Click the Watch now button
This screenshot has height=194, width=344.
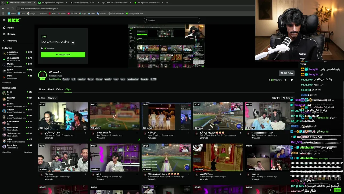[x=63, y=55]
